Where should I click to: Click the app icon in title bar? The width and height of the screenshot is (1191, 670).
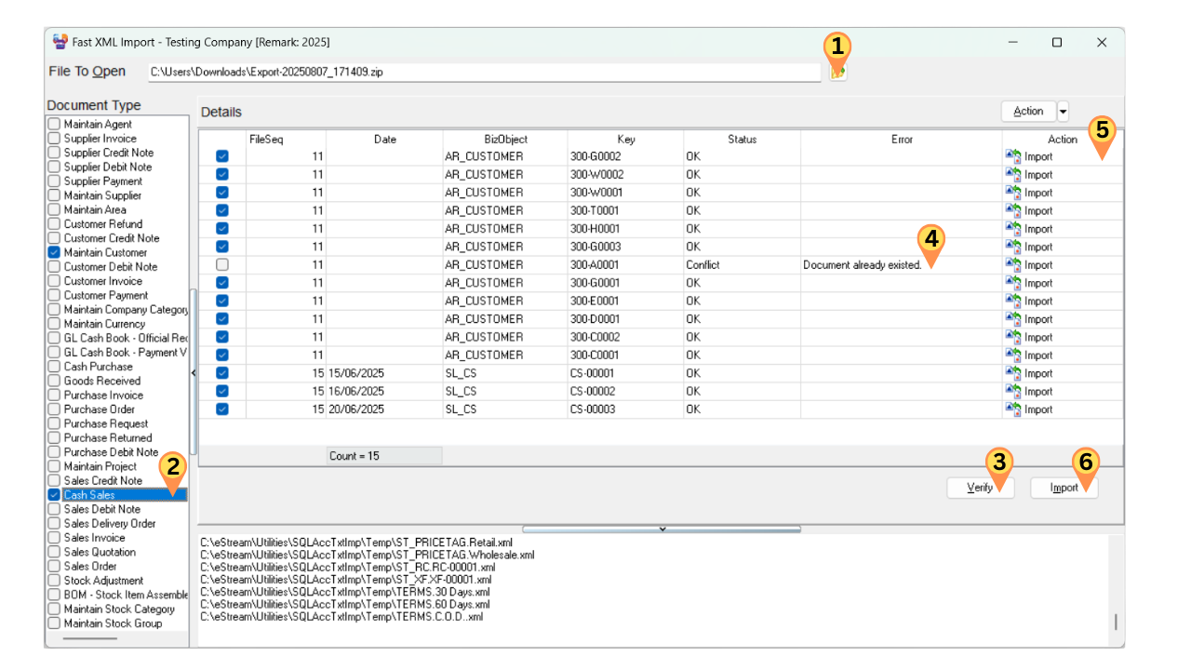coord(60,42)
